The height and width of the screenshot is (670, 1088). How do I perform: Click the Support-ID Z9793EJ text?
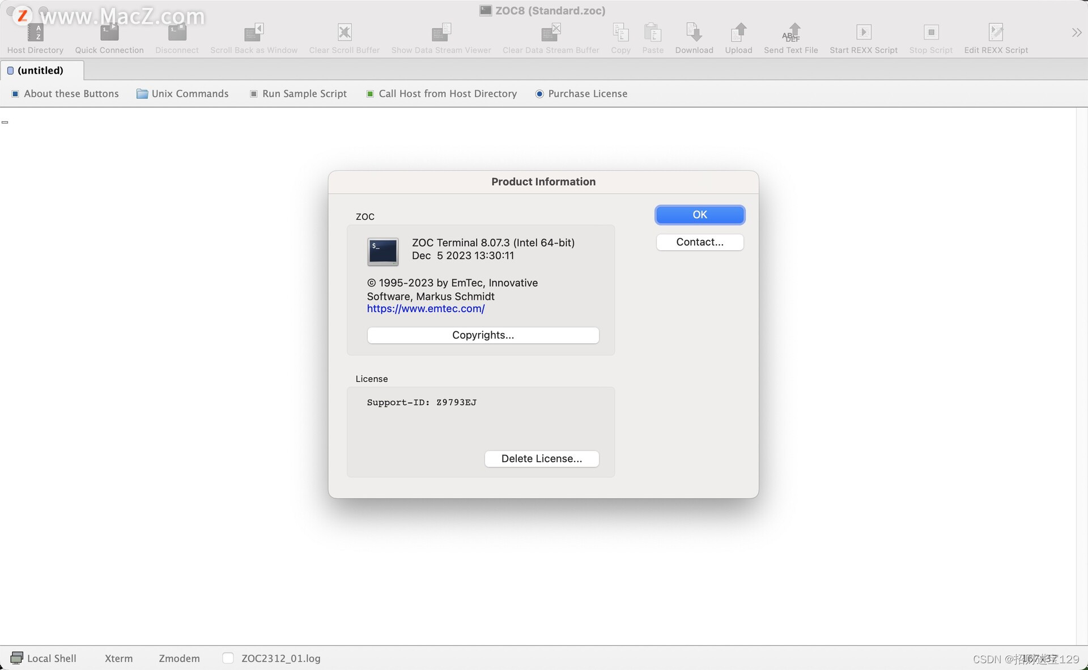422,403
